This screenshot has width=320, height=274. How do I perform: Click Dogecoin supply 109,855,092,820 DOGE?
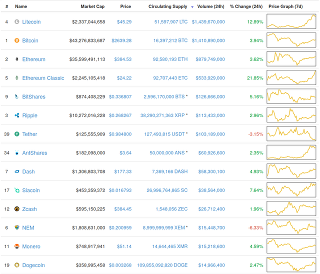[x=162, y=265]
